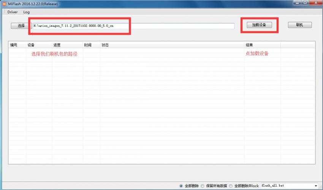323x190 pixels.
Task: Click the 刷机 flash button
Action: pyautogui.click(x=300, y=25)
